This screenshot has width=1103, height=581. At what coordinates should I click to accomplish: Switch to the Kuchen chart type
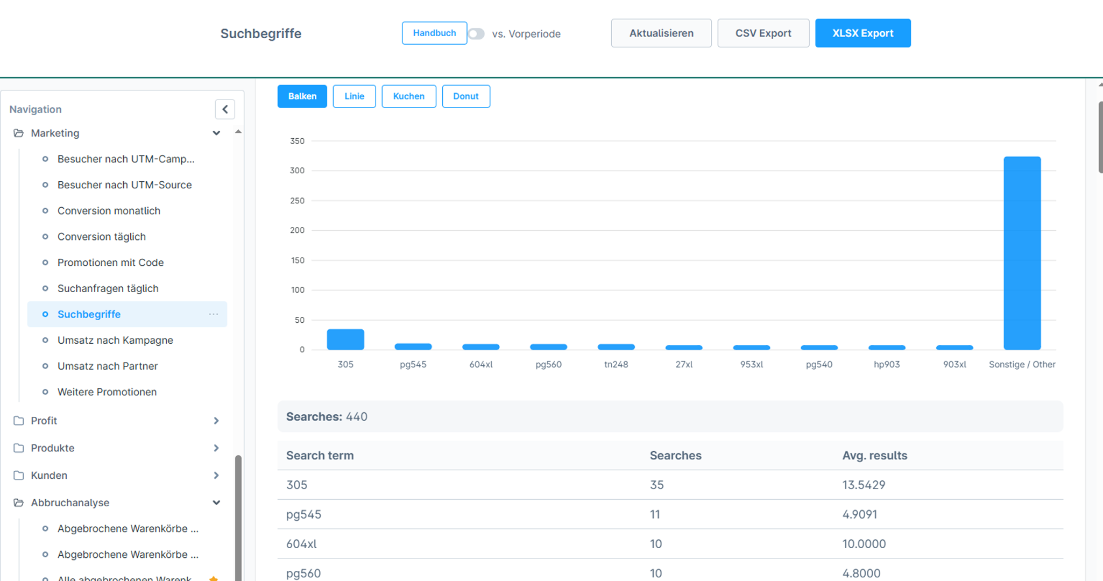tap(409, 96)
